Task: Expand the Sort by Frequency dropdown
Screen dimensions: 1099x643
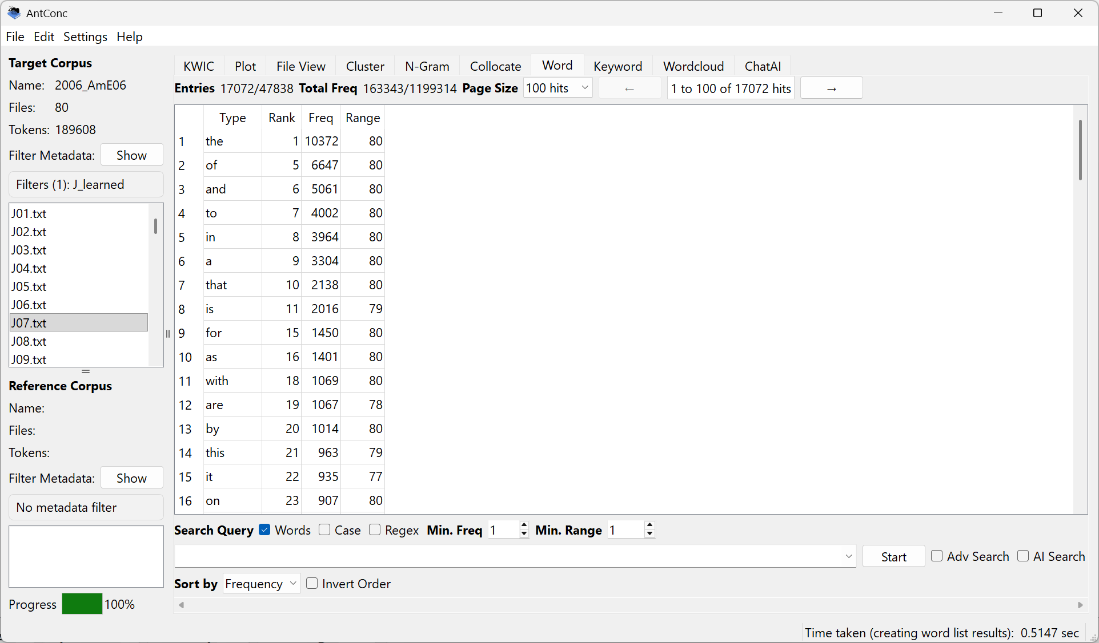Action: click(261, 584)
